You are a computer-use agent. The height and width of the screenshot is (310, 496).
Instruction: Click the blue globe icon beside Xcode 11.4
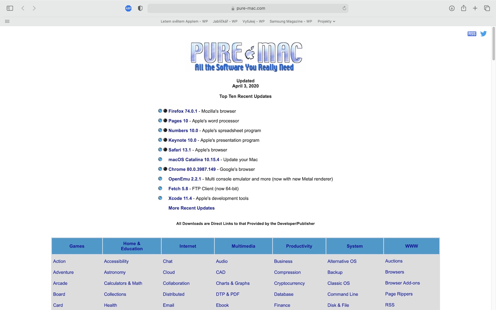160,198
